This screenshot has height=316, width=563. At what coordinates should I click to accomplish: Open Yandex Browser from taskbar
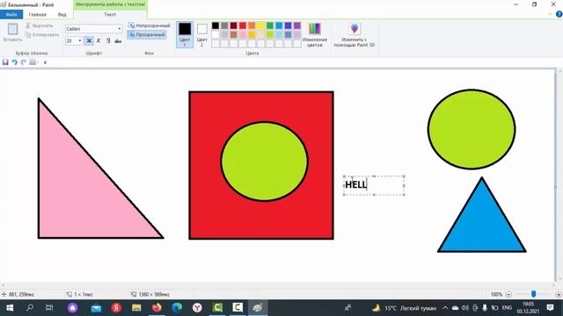click(x=197, y=308)
